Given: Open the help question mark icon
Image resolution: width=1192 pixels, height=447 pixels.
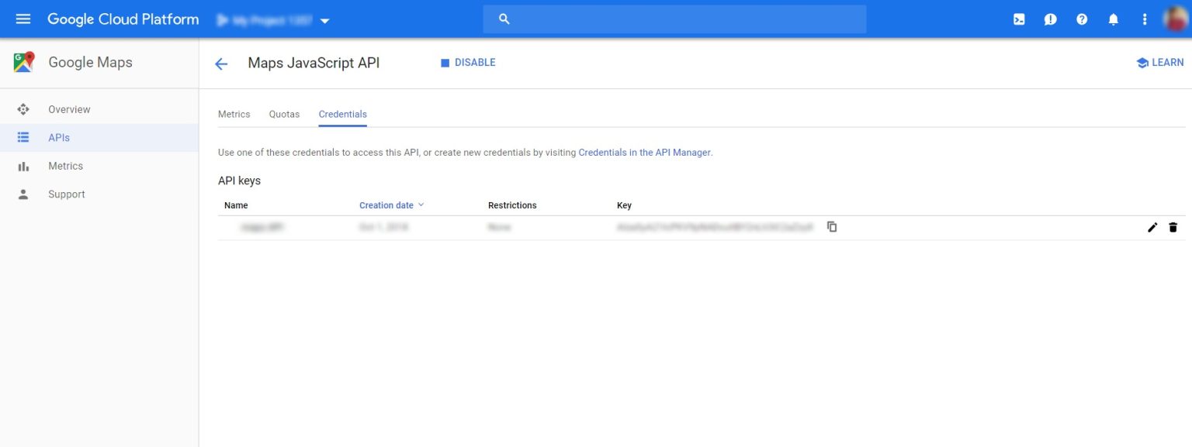Looking at the screenshot, I should click(1082, 19).
